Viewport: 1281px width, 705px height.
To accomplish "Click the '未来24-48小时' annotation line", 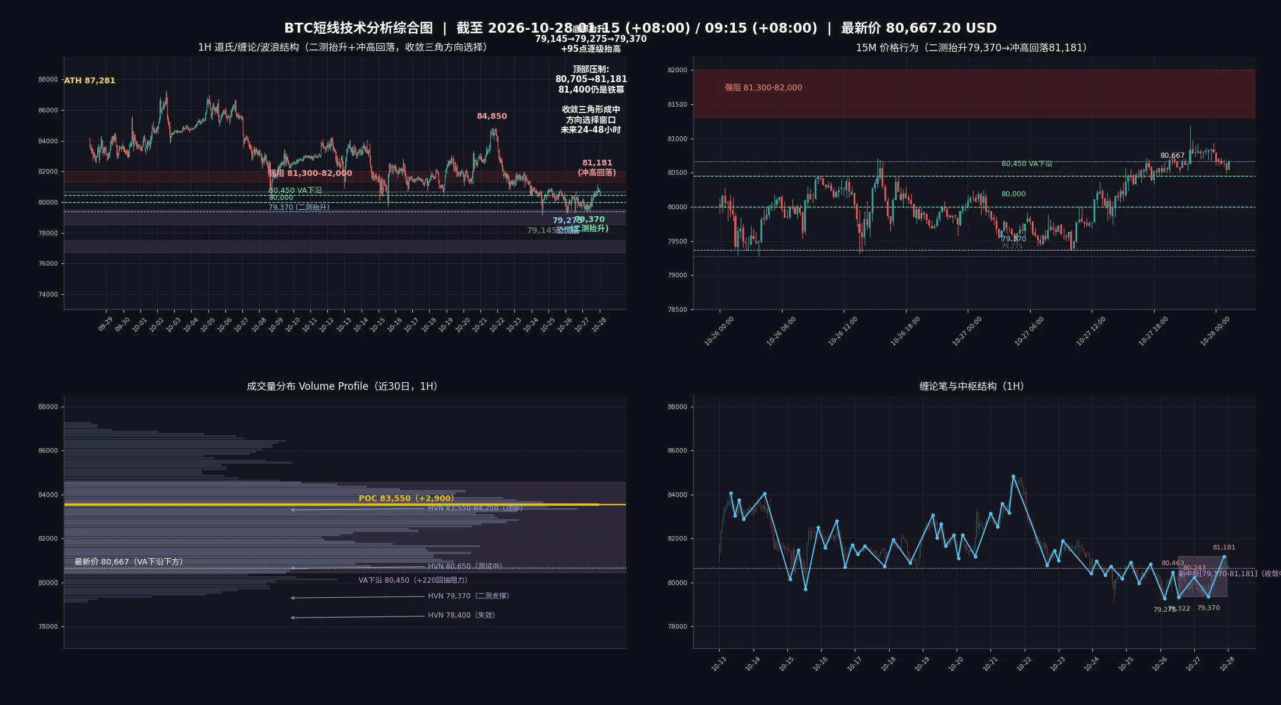I will point(591,130).
